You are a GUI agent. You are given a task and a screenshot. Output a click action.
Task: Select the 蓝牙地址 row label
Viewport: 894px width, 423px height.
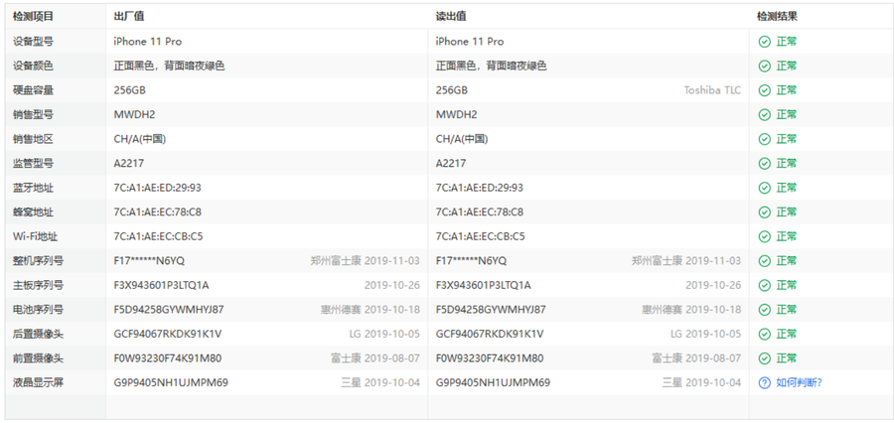[x=33, y=188]
